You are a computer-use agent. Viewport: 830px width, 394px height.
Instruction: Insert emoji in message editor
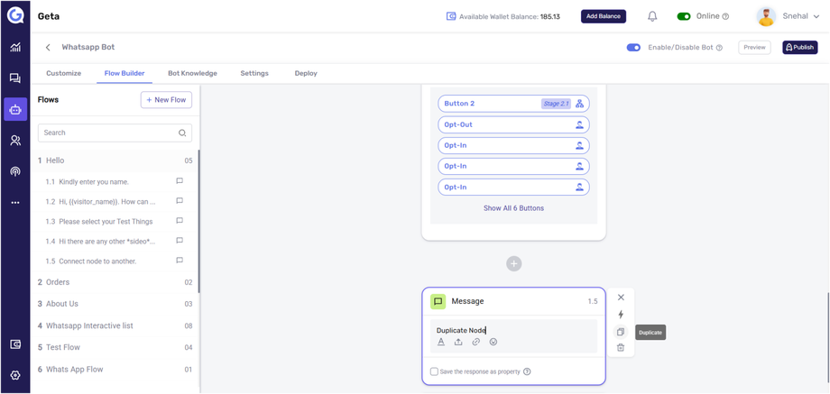pyautogui.click(x=493, y=343)
